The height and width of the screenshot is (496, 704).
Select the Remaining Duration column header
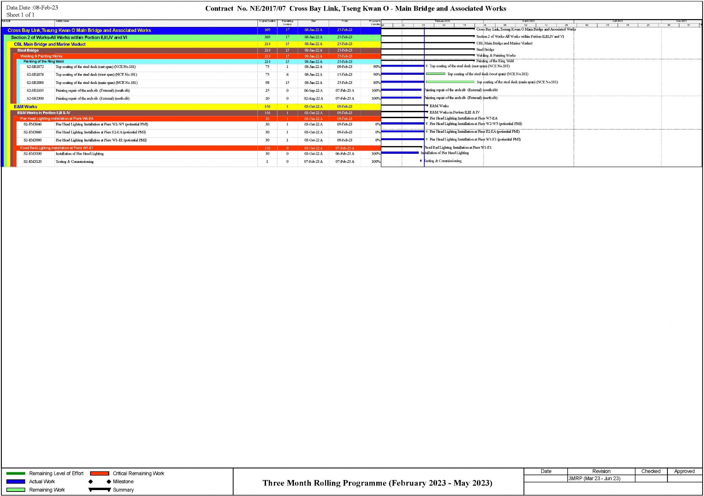pos(287,23)
